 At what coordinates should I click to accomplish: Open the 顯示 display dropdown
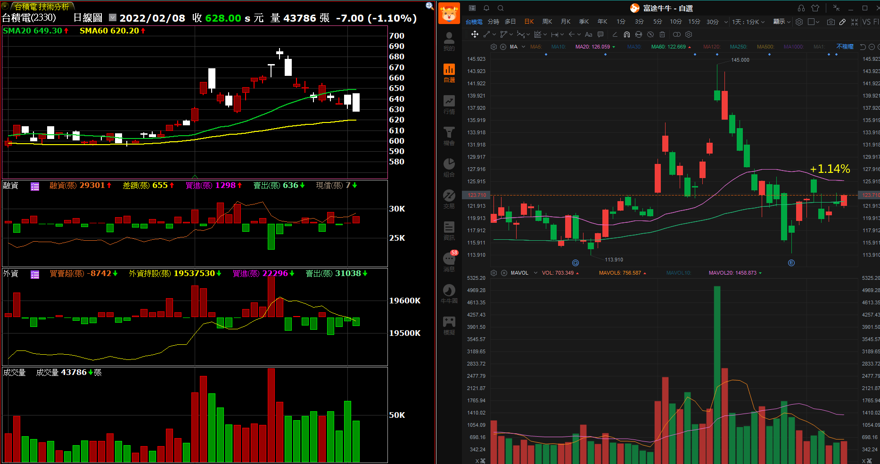(x=781, y=22)
